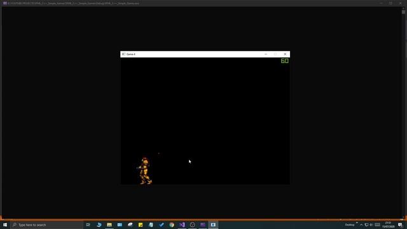
Task: Open the white cloud-shaped taskbar icon
Action: (130, 225)
